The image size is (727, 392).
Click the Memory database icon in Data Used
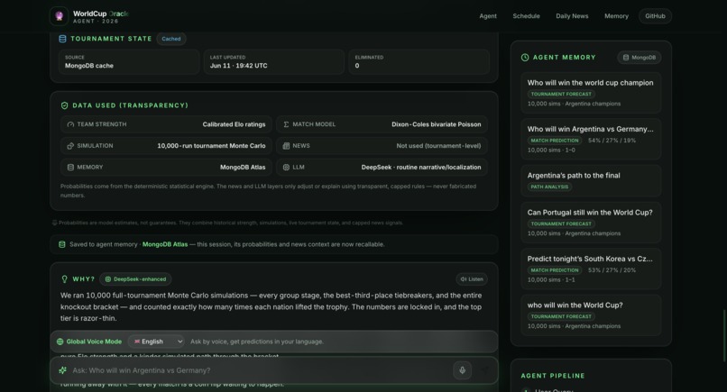70,168
